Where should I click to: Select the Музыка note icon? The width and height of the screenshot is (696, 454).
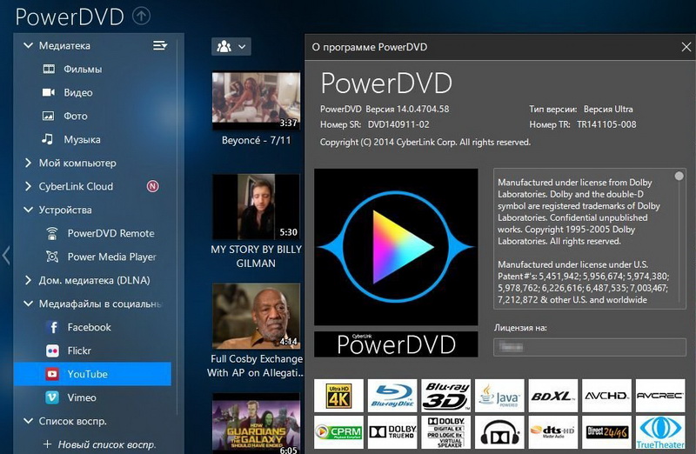48,139
